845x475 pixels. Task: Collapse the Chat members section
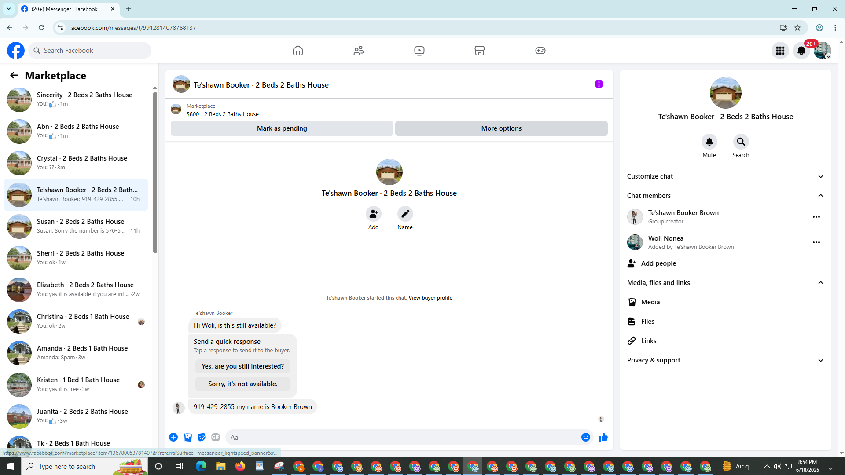point(725,196)
